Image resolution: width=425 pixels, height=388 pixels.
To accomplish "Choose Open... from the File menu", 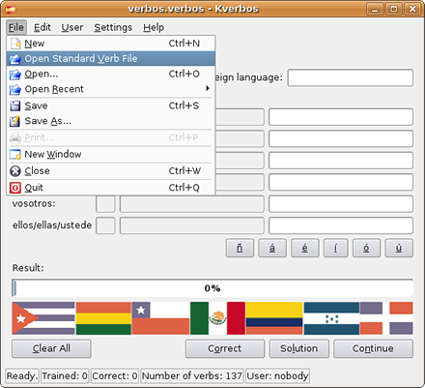I will [111, 75].
